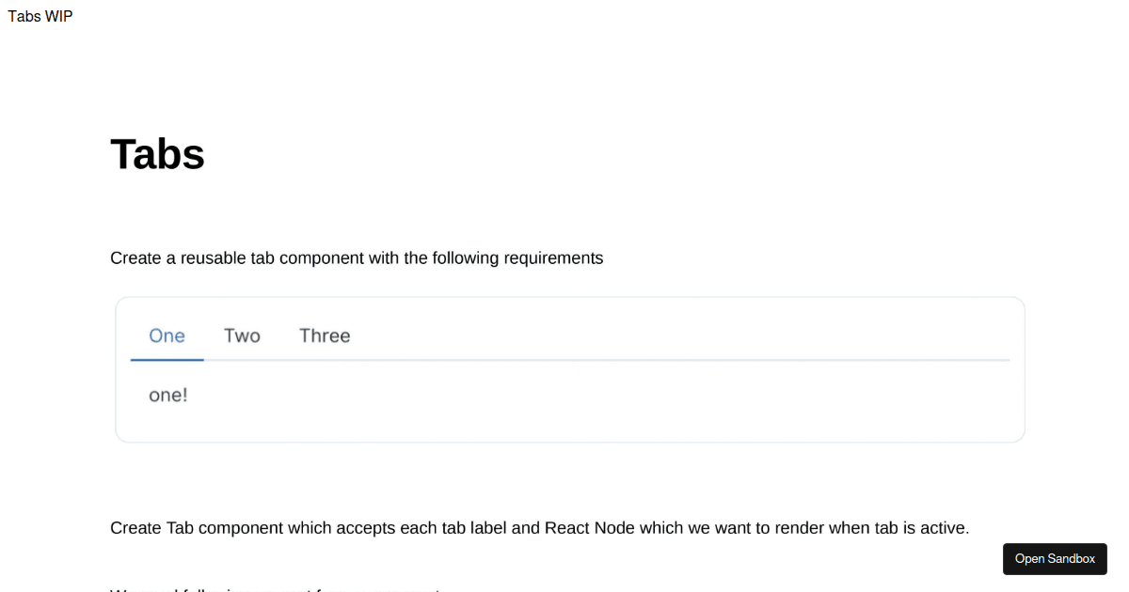Click the word 'WIP' in page title
The width and height of the screenshot is (1129, 592).
point(58,17)
